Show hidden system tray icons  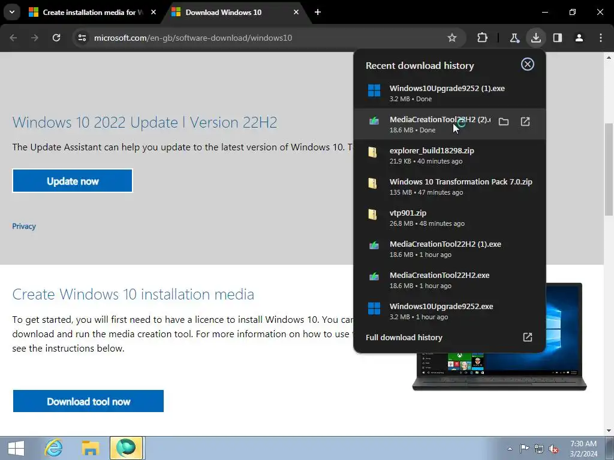(x=510, y=449)
